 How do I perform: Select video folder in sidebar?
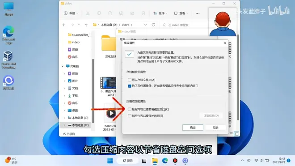74,42
